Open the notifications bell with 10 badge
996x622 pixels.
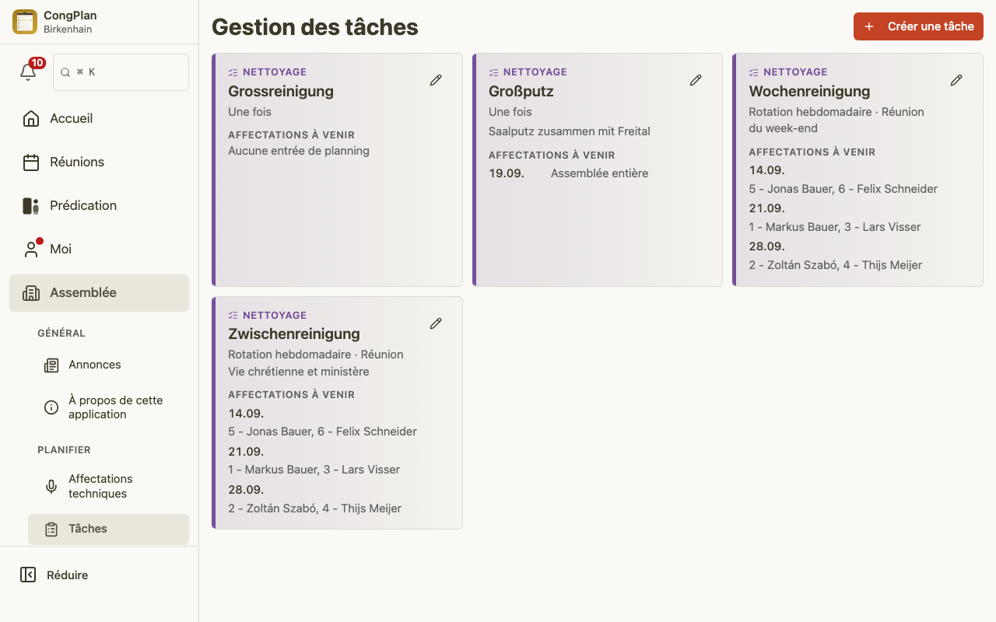pyautogui.click(x=28, y=72)
